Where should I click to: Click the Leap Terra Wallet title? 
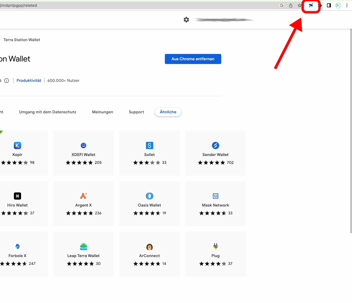coord(84,256)
